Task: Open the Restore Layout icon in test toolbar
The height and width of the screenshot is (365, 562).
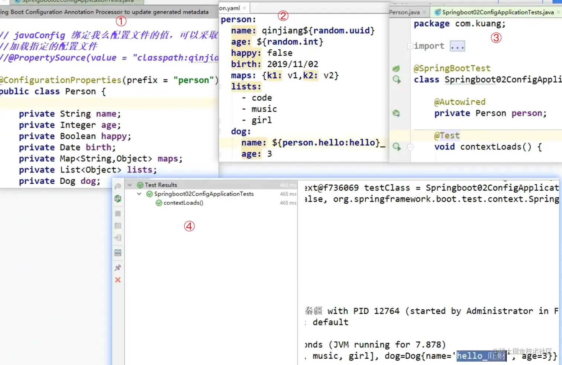Action: 118,253
